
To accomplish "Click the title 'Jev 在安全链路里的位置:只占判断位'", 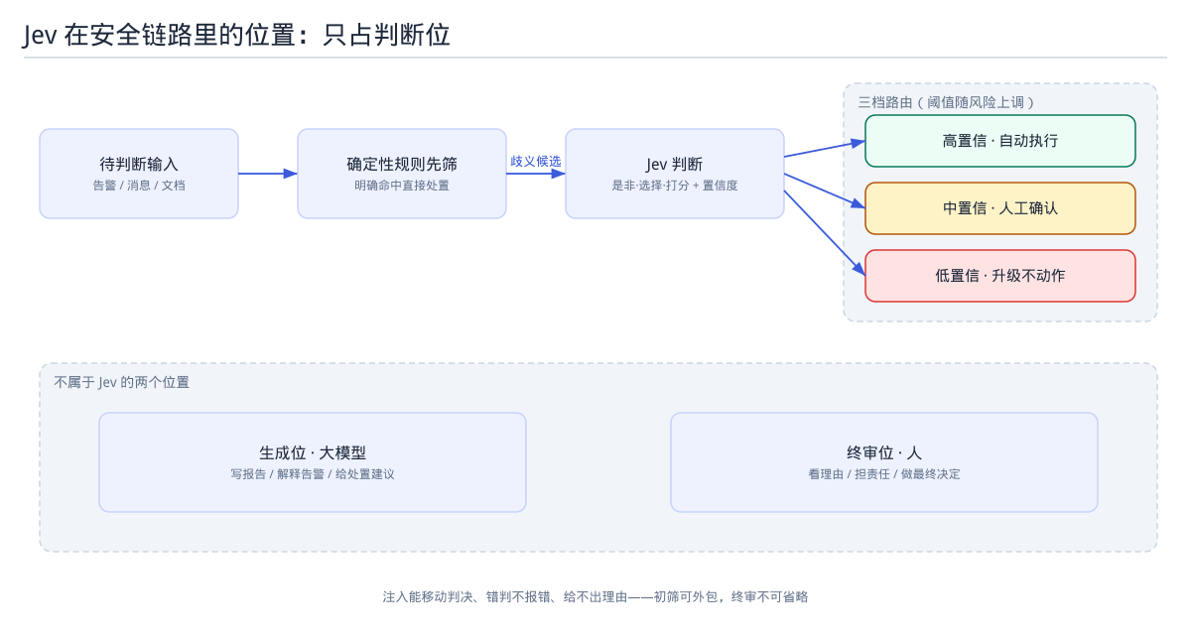I will [237, 36].
